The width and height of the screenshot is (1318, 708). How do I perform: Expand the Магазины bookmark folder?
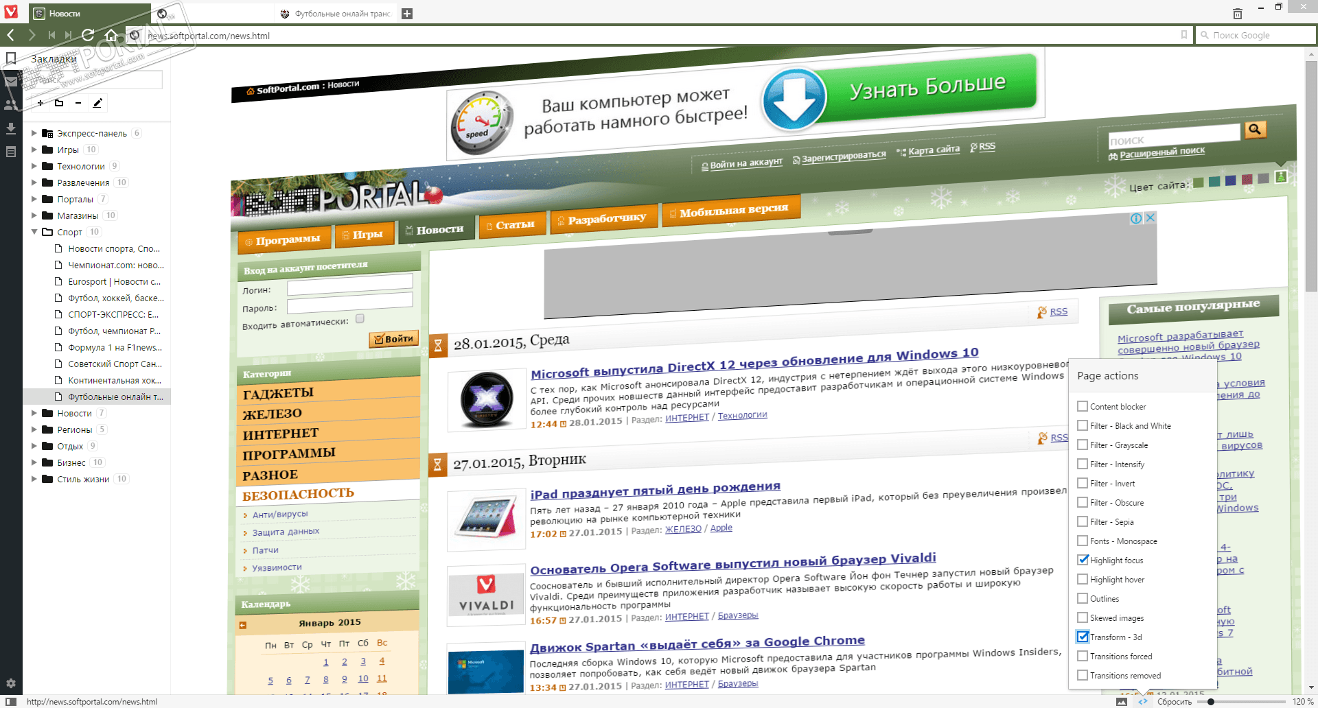[x=34, y=215]
